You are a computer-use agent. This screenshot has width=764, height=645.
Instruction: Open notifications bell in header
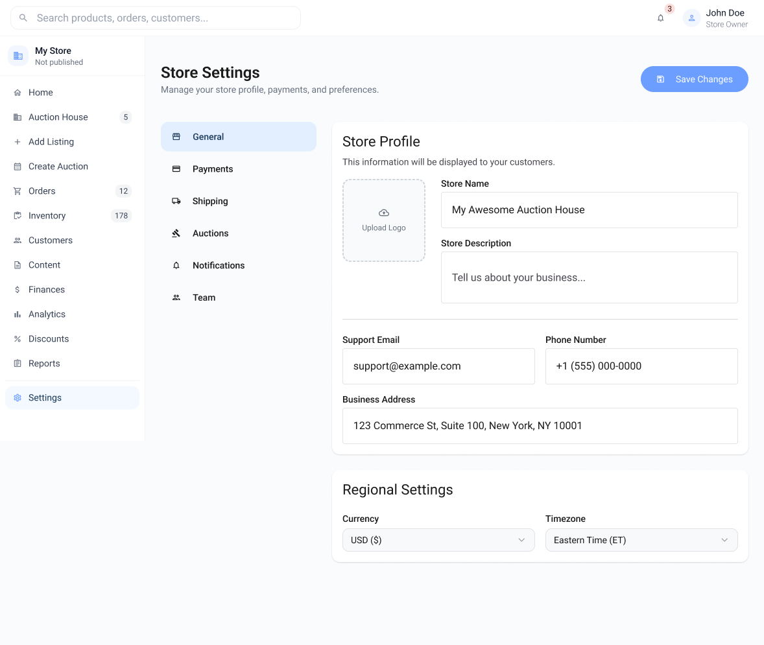(x=660, y=18)
